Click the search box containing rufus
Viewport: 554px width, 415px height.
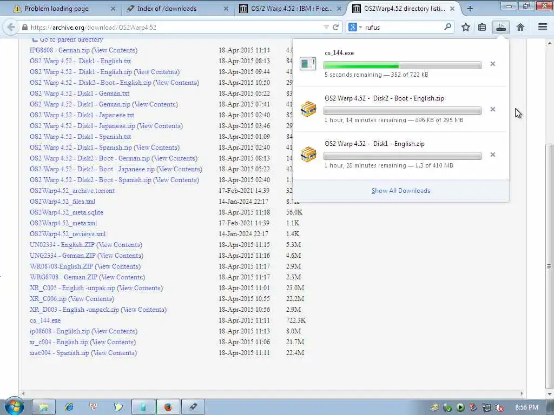click(400, 27)
